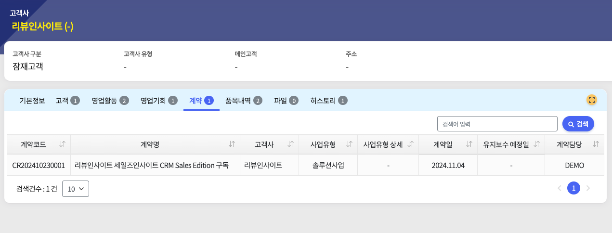The height and width of the screenshot is (233, 612).
Task: Select the 영업기회 tab
Action: click(x=159, y=101)
